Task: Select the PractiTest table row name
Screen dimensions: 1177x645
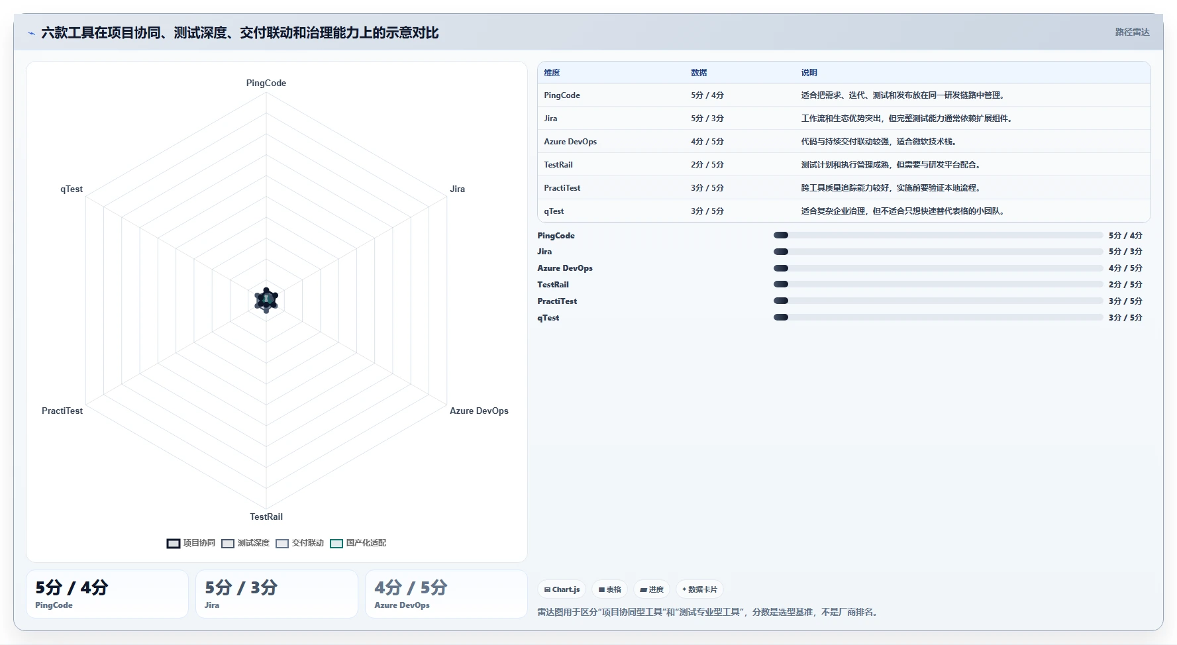Action: [562, 188]
